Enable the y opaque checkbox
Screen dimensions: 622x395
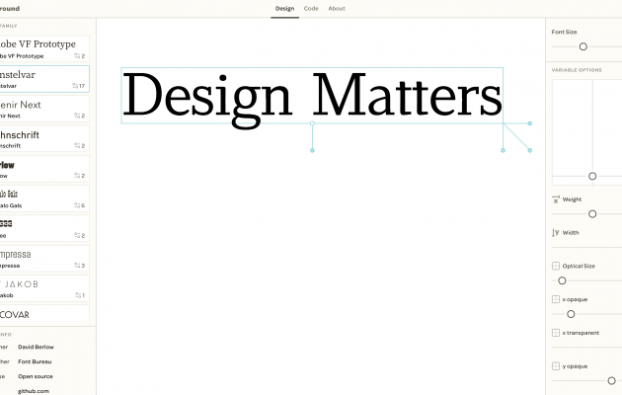click(x=556, y=366)
